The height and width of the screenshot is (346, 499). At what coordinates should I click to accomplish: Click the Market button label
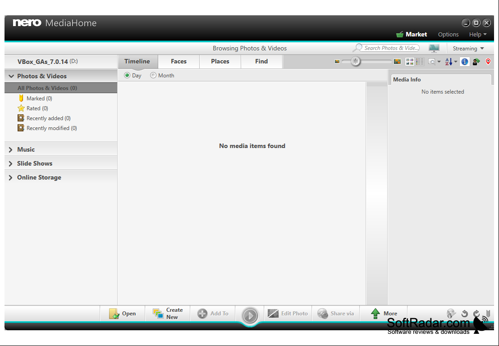coord(416,34)
